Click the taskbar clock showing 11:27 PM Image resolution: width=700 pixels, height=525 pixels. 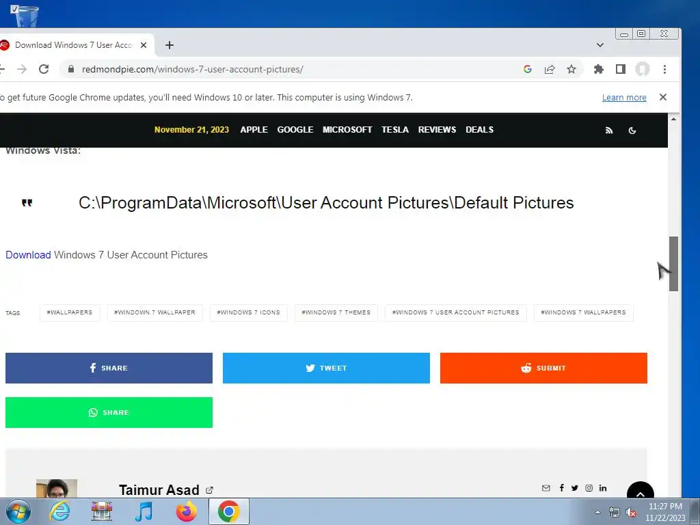[x=665, y=512]
